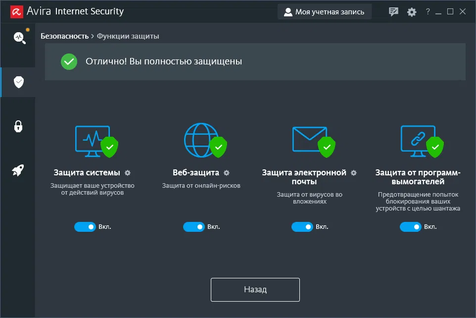
Task: Open the Status sidebar icon with magnifier
Action: click(x=19, y=38)
